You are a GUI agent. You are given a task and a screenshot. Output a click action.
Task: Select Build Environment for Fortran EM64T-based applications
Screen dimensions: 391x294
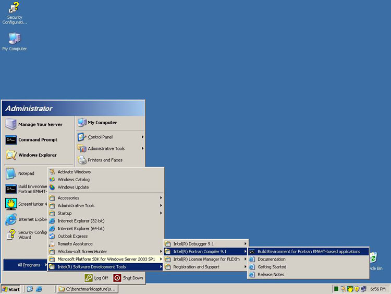click(308, 252)
